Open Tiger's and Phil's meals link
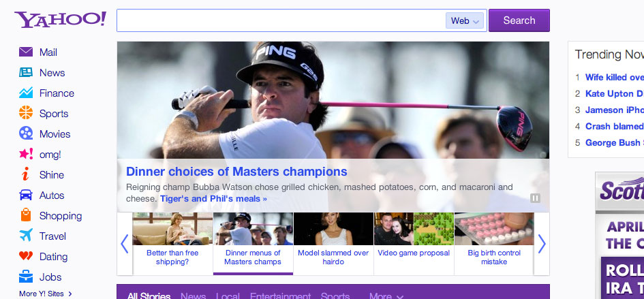 click(x=213, y=199)
